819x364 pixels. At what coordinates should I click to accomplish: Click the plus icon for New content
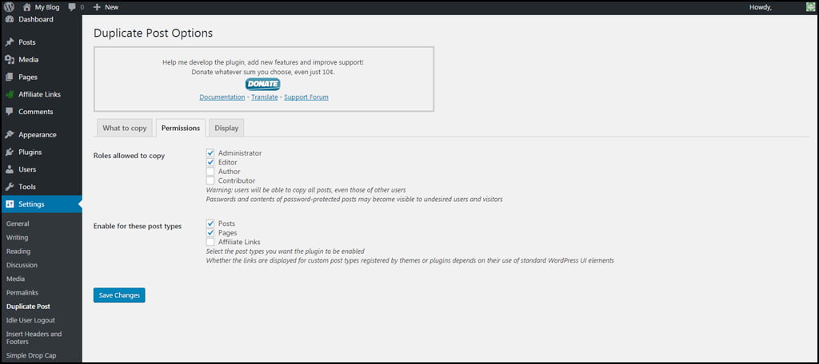click(x=97, y=7)
